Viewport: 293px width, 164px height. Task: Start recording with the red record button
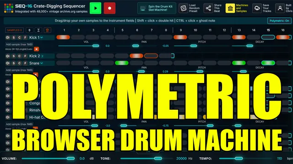pyautogui.click(x=109, y=8)
